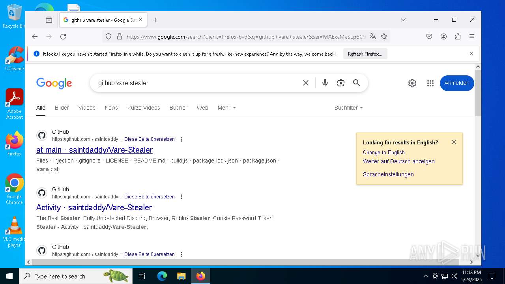Viewport: 505px width, 284px height.
Task: Open Task View on taskbar
Action: click(x=142, y=276)
